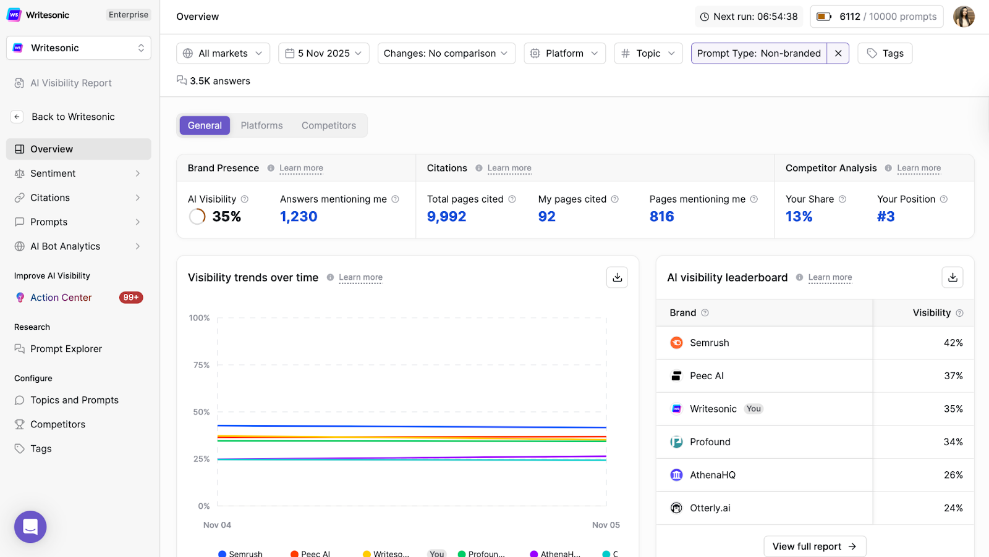Switch to the Platforms tab

click(x=261, y=125)
